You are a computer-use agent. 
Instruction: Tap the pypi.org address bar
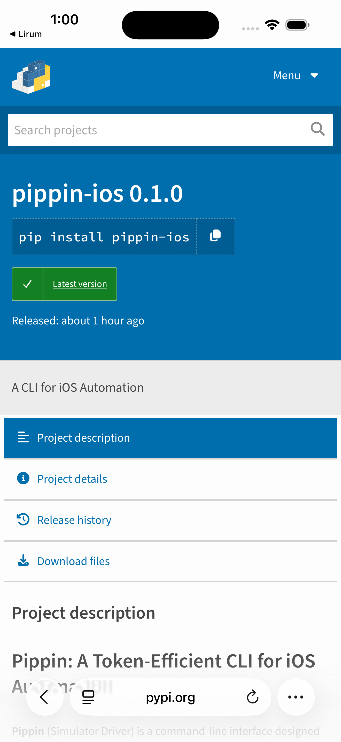tap(170, 697)
